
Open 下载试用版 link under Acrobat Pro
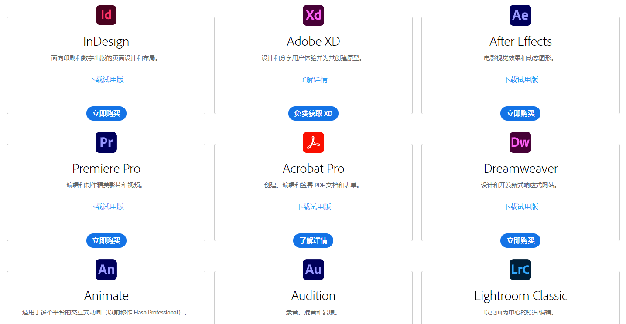(313, 207)
